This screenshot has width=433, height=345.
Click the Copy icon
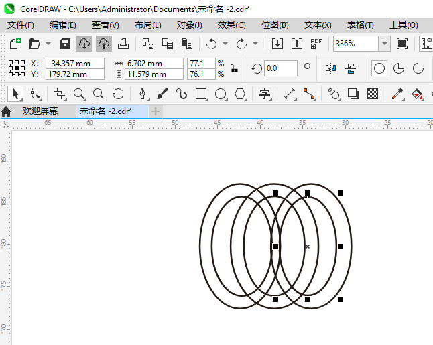[x=168, y=44]
